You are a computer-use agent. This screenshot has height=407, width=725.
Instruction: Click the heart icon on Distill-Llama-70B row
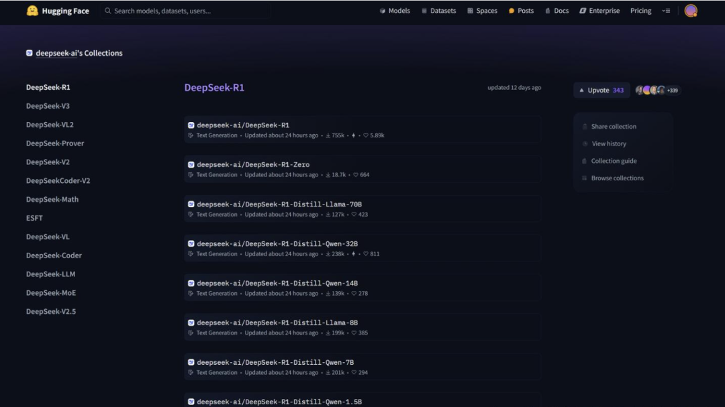tap(354, 215)
